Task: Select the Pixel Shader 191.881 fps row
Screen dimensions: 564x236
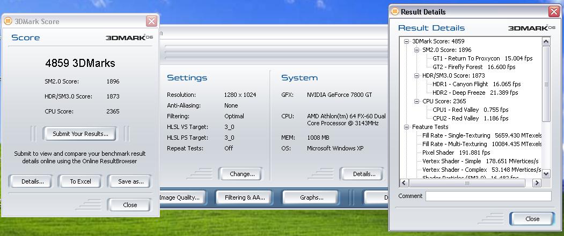Action: (456, 153)
